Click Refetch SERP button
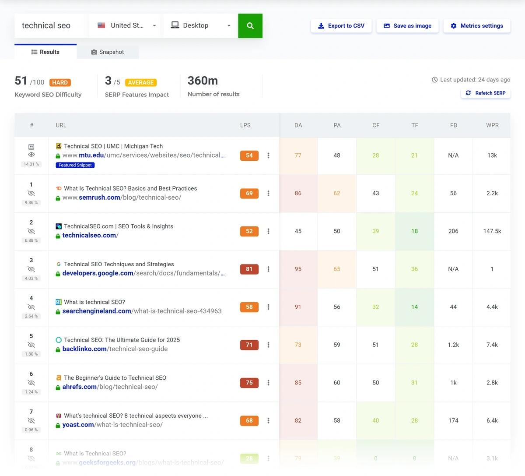 tap(486, 93)
